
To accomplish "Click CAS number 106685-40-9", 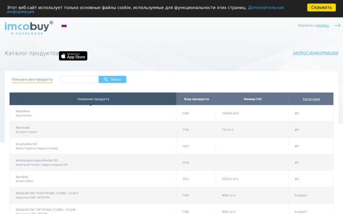I will pyautogui.click(x=230, y=113).
